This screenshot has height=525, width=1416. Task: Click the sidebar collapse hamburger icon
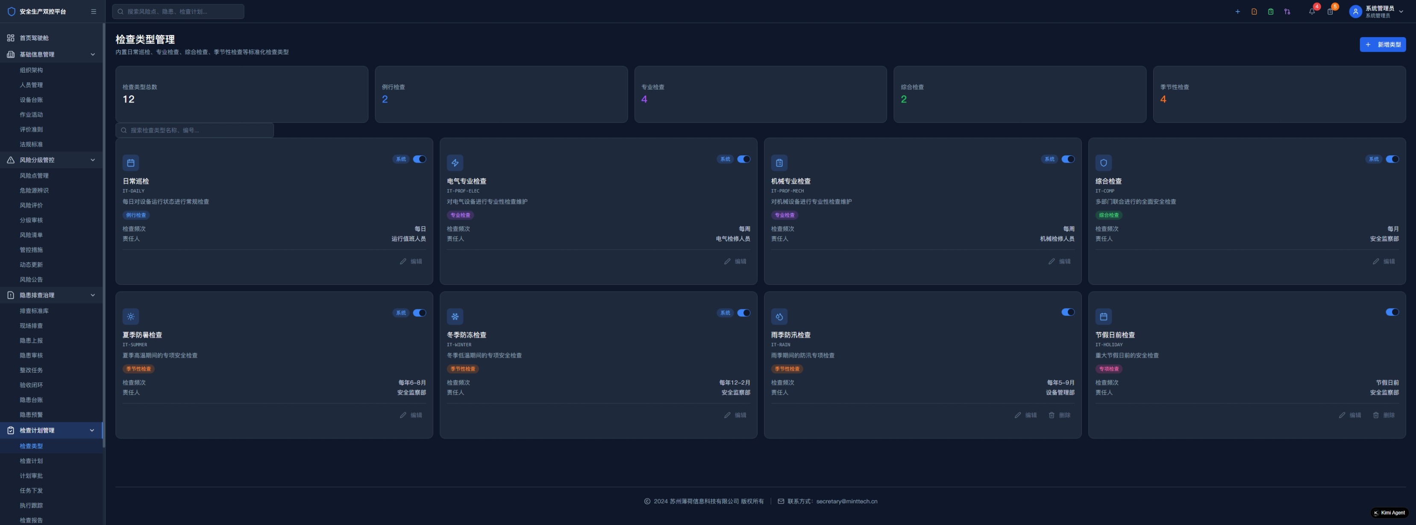click(94, 12)
